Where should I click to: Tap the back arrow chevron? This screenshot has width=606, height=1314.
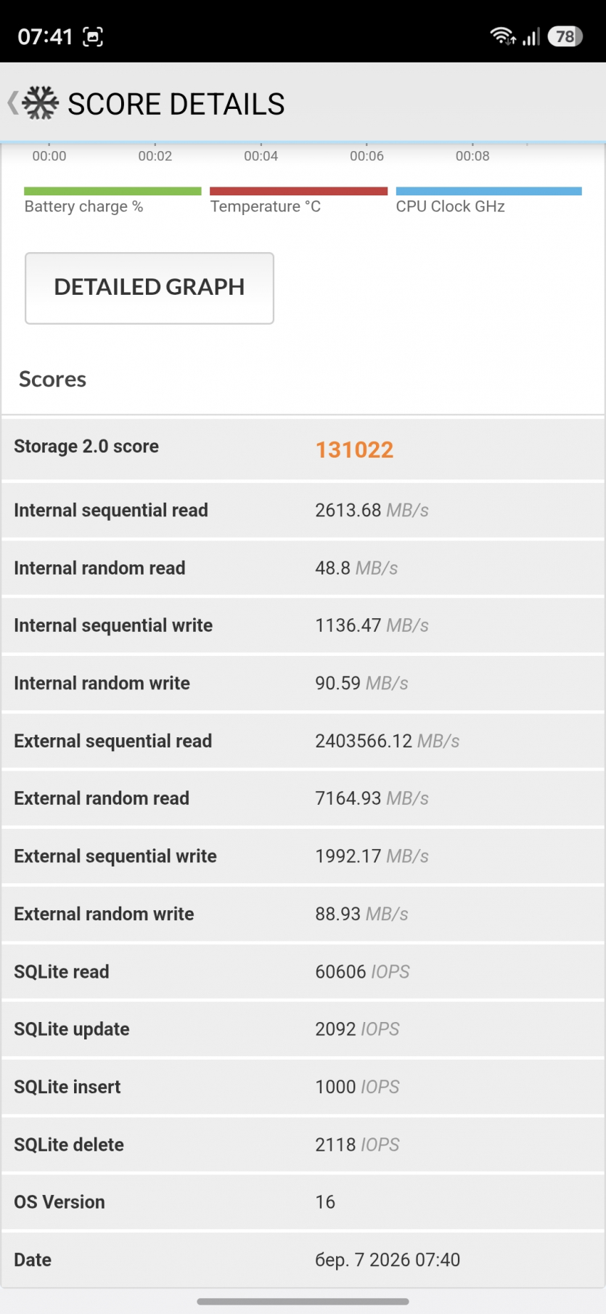click(x=12, y=103)
